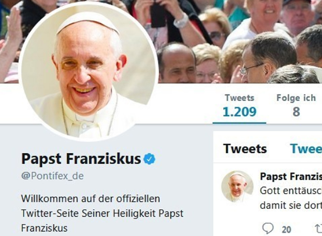Click the tweet author name Papst Franziskus
Image resolution: width=322 pixels, height=236 pixels.
[x=291, y=176]
